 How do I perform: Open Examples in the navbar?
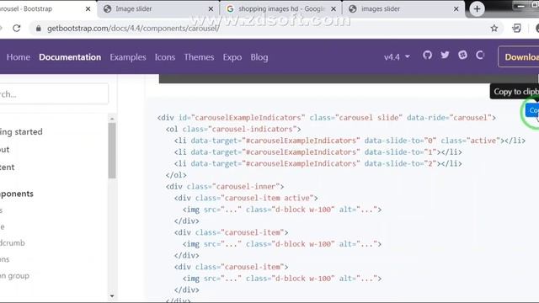tap(128, 57)
